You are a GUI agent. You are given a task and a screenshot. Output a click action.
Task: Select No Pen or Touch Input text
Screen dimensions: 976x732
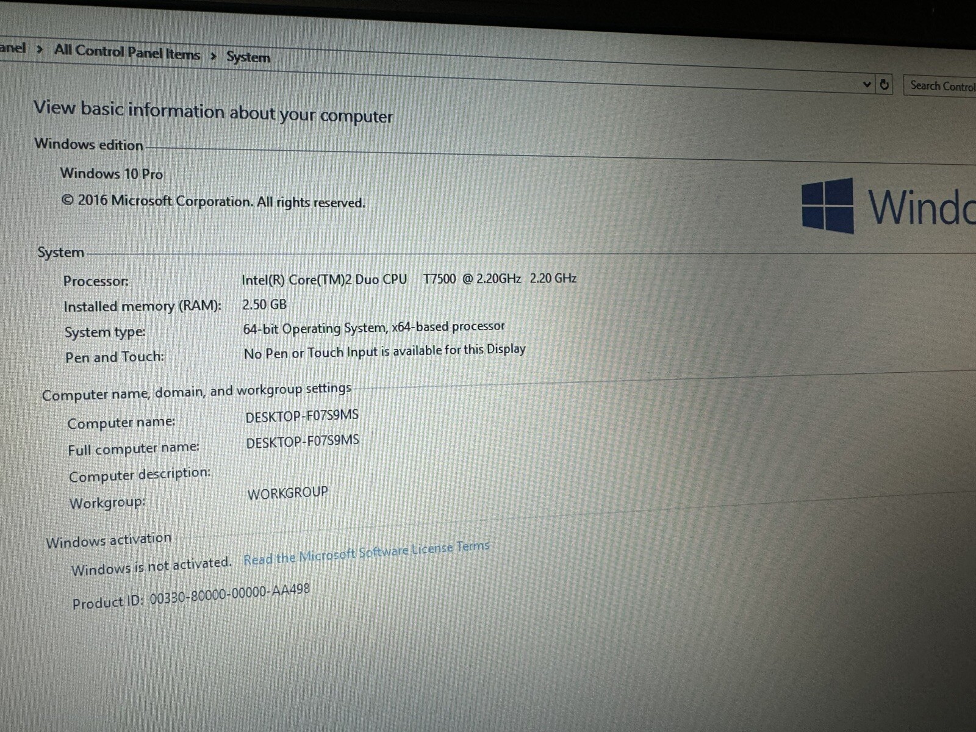coord(384,351)
